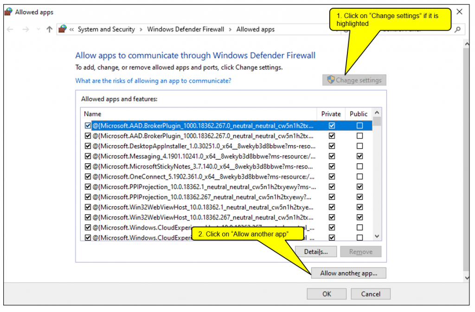Viewport: 475px width, 312px height.
Task: Click the firewall icon in the title bar
Action: click(x=8, y=12)
